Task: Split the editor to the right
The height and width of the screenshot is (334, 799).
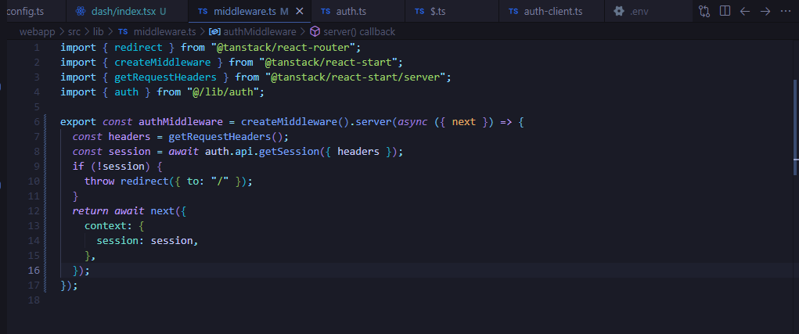Action: pos(725,11)
